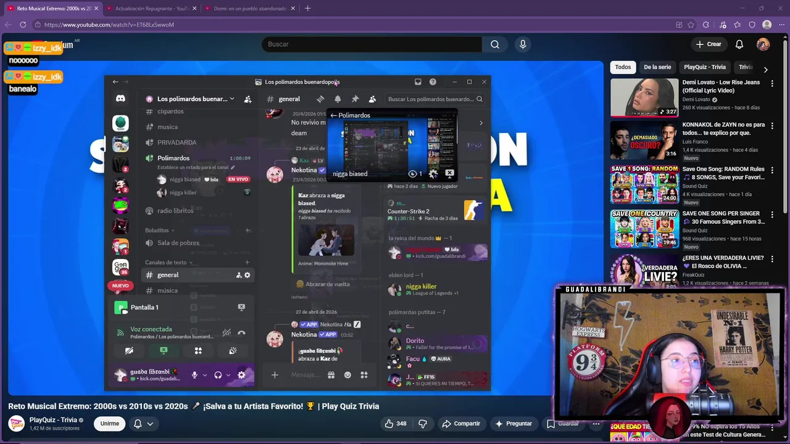
Task: Open activities button in Discord voice panel
Action: coord(198,350)
